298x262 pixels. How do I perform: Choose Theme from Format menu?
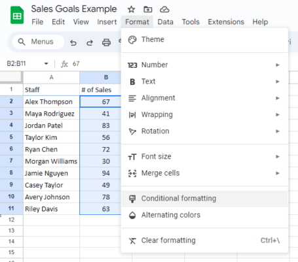pos(204,40)
